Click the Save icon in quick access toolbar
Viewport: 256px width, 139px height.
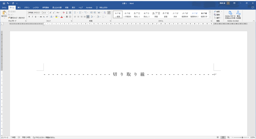pos(4,3)
